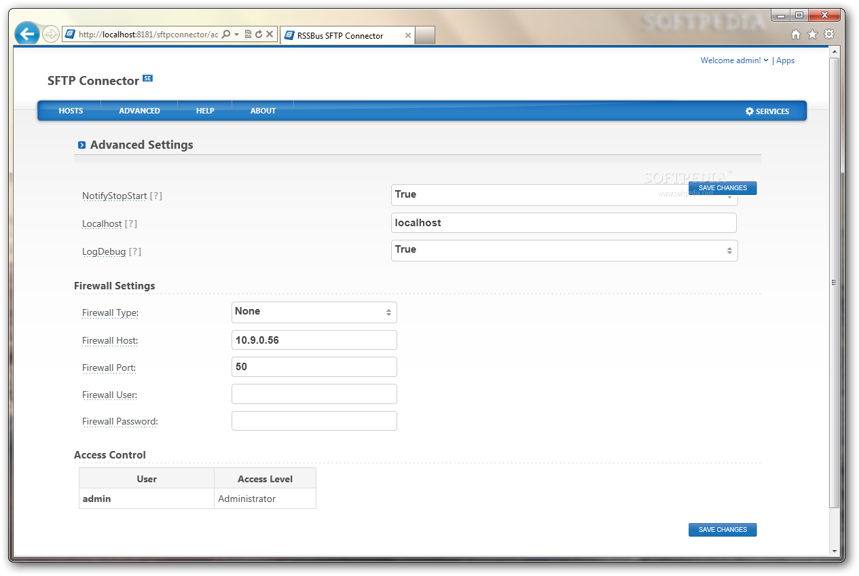Click the scrollbar down arrow
The width and height of the screenshot is (859, 576).
pos(835,551)
